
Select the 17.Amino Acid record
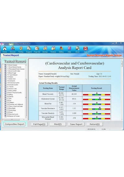[11, 79]
